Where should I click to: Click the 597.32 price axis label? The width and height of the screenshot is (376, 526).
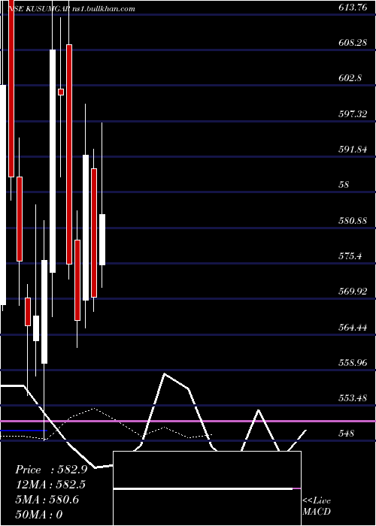click(x=353, y=114)
